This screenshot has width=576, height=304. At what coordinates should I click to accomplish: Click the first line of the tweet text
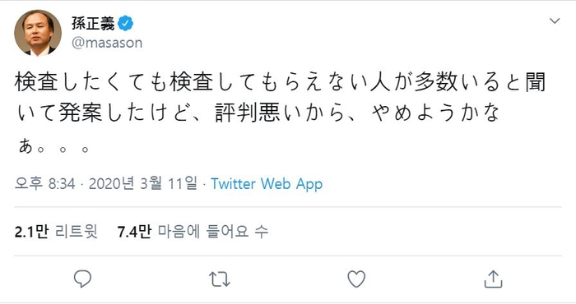coord(280,82)
